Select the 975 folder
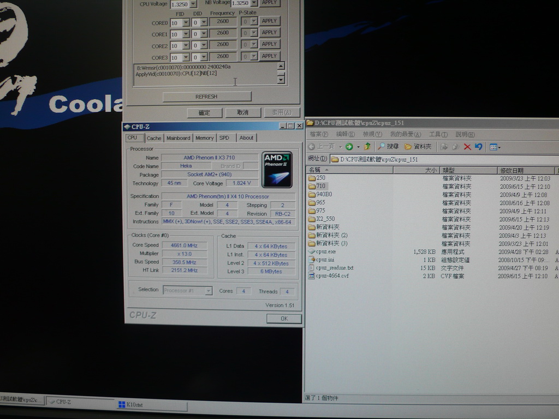This screenshot has width=559, height=419. [317, 211]
